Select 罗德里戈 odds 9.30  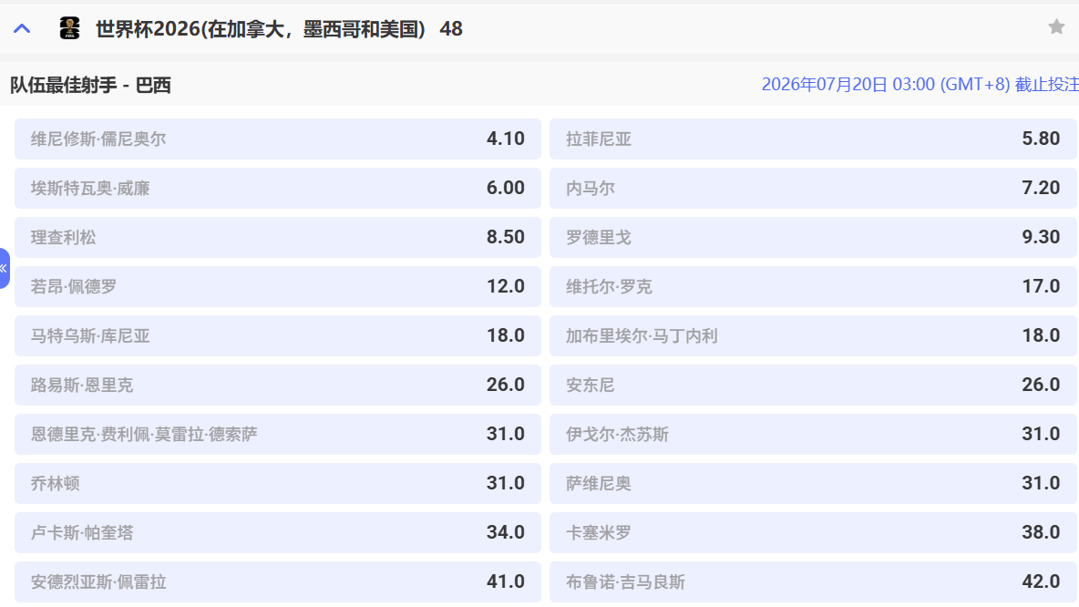click(813, 238)
